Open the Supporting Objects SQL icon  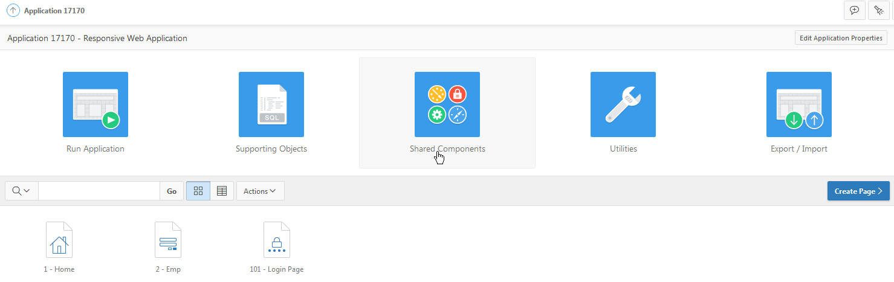pyautogui.click(x=271, y=104)
